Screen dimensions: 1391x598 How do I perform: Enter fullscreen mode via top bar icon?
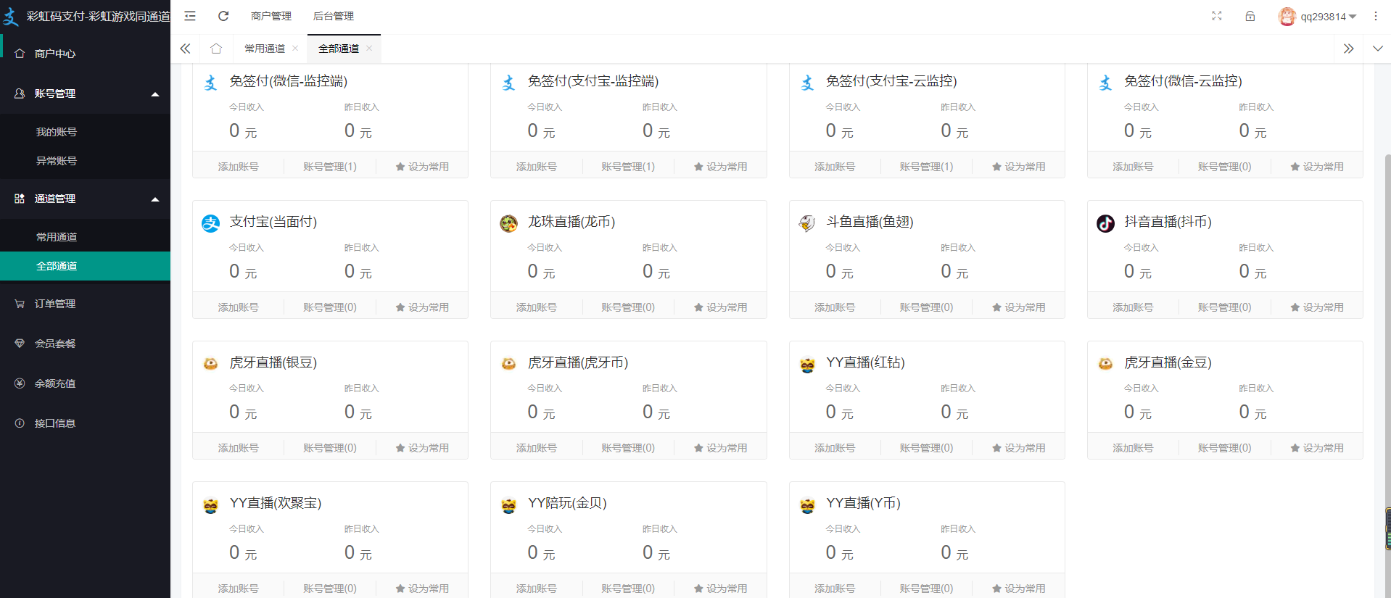[x=1217, y=16]
